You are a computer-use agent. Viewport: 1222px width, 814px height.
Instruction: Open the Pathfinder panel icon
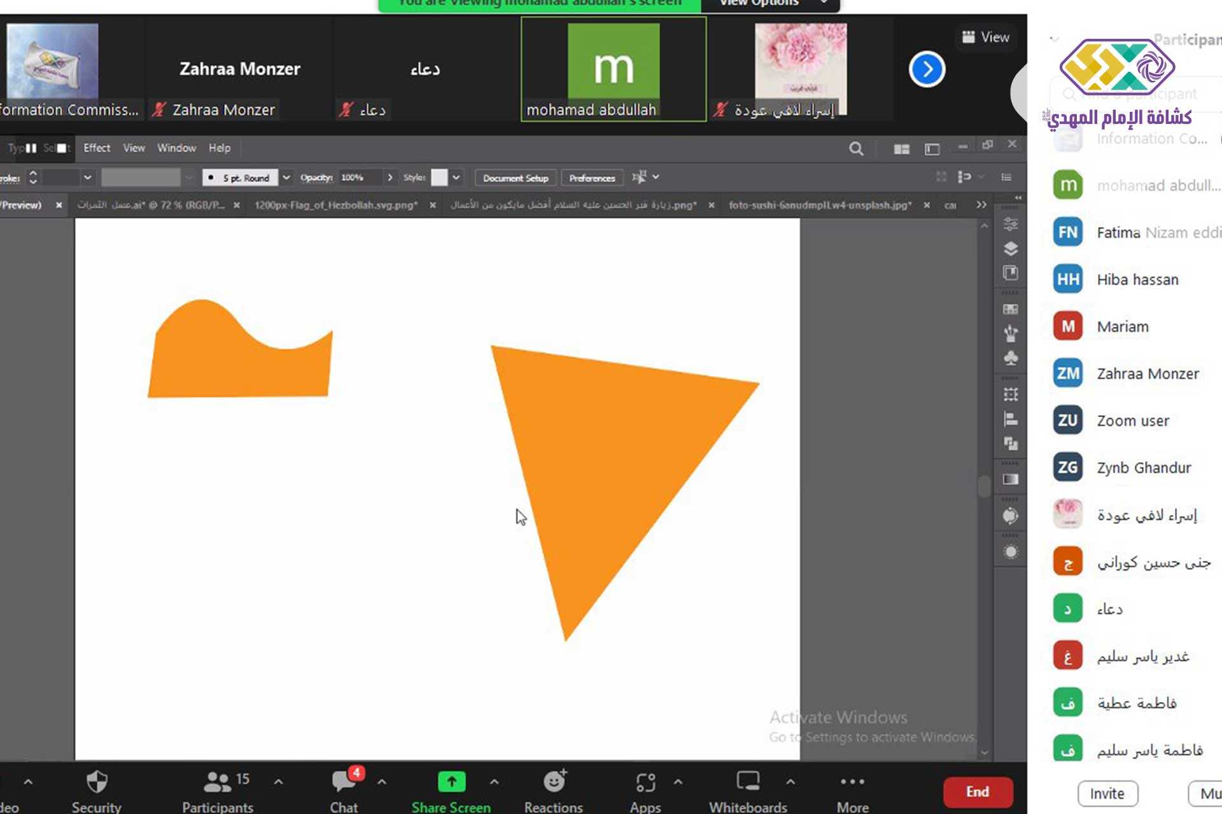[1010, 443]
